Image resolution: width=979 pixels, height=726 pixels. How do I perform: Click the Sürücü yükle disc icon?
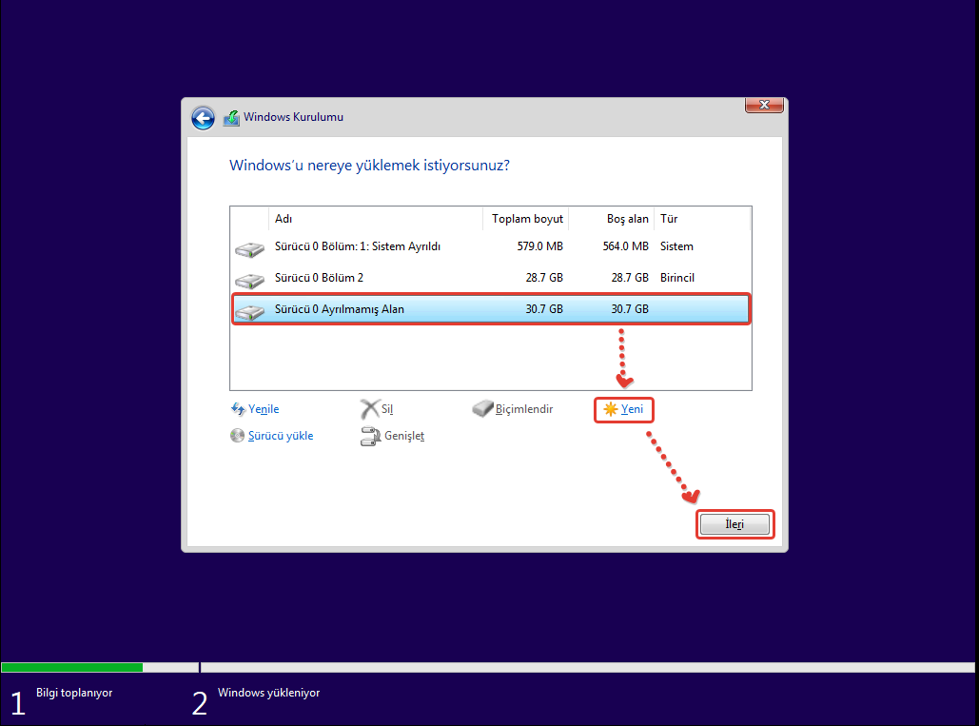point(238,436)
